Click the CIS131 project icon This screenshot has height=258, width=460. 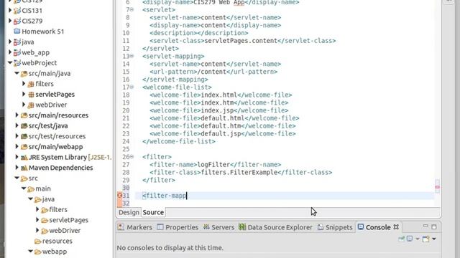pos(17,11)
